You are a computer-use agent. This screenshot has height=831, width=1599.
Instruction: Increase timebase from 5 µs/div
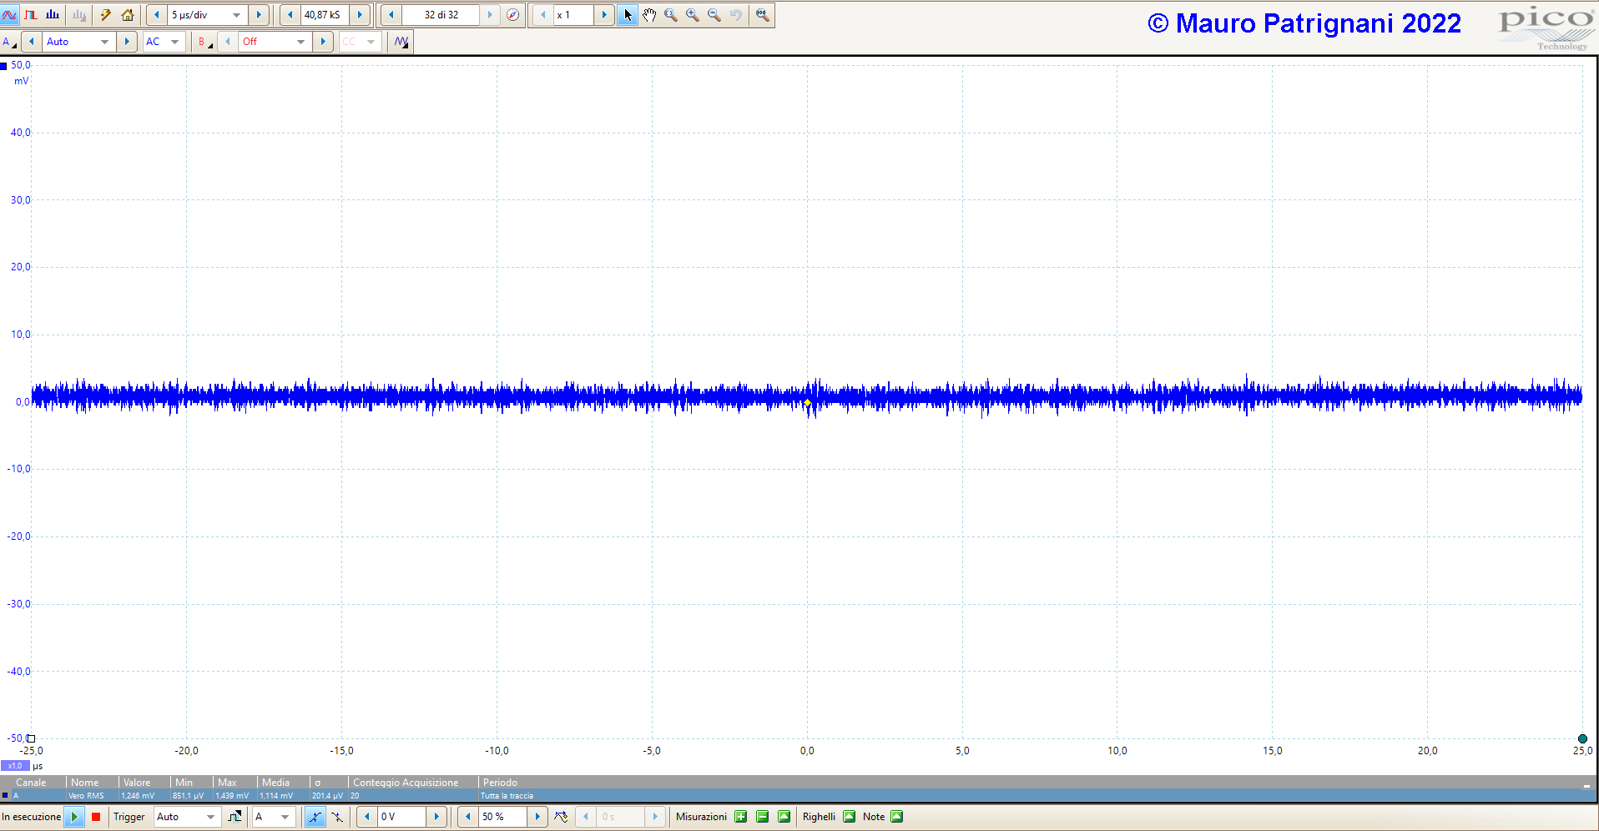259,15
